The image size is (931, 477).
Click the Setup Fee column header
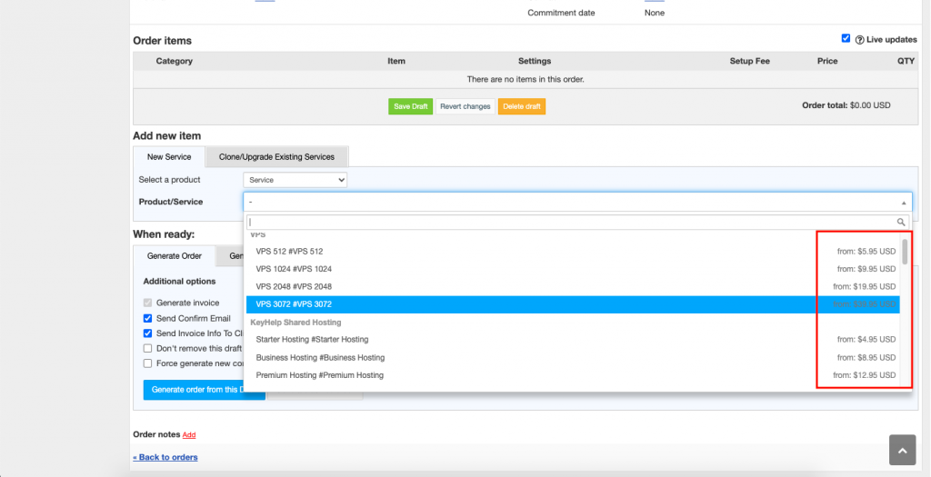point(749,61)
